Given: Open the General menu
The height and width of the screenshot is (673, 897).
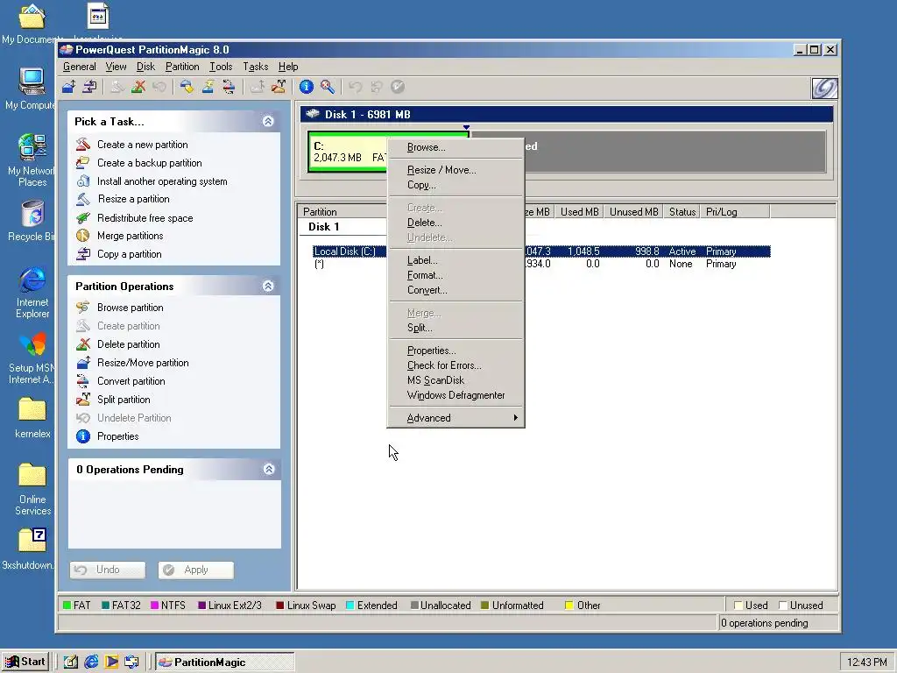Looking at the screenshot, I should [80, 67].
